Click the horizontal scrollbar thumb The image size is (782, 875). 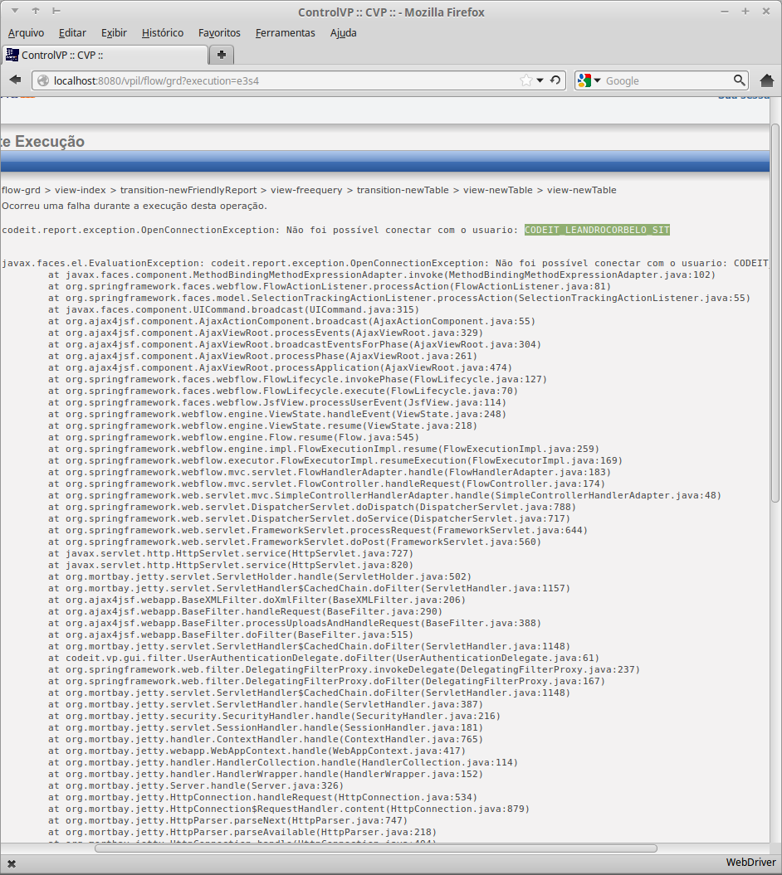click(x=375, y=848)
